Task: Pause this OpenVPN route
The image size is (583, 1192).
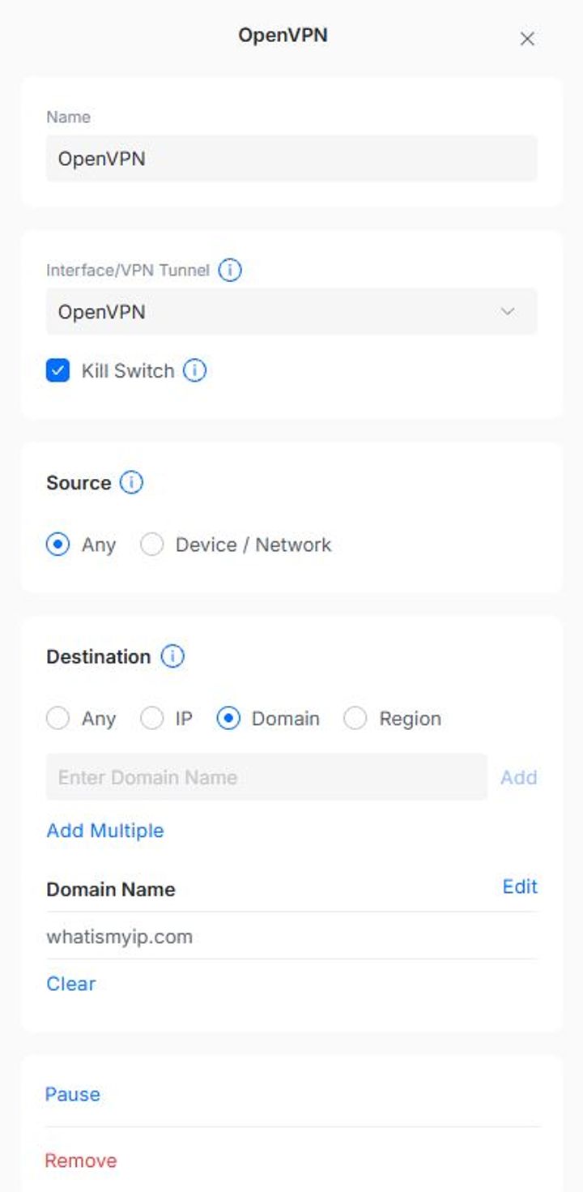Action: tap(73, 1095)
